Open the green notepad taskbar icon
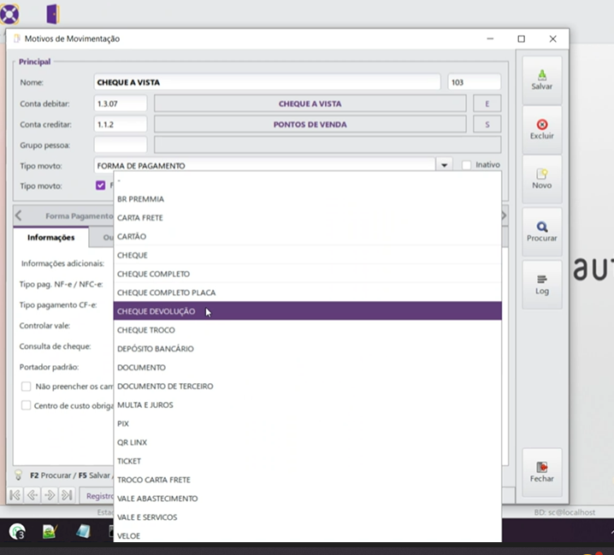Image resolution: width=614 pixels, height=555 pixels. pyautogui.click(x=50, y=532)
